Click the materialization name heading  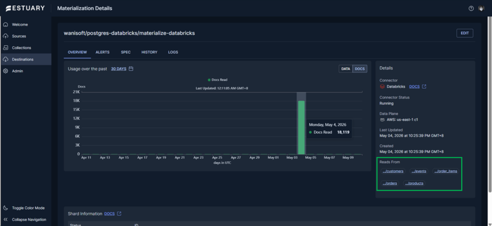click(129, 33)
